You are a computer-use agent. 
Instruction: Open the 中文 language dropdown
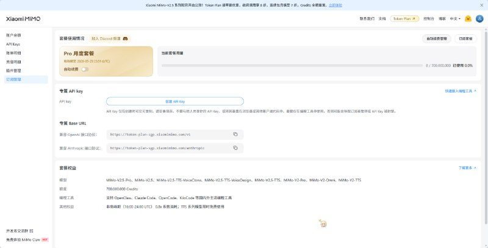click(x=455, y=19)
